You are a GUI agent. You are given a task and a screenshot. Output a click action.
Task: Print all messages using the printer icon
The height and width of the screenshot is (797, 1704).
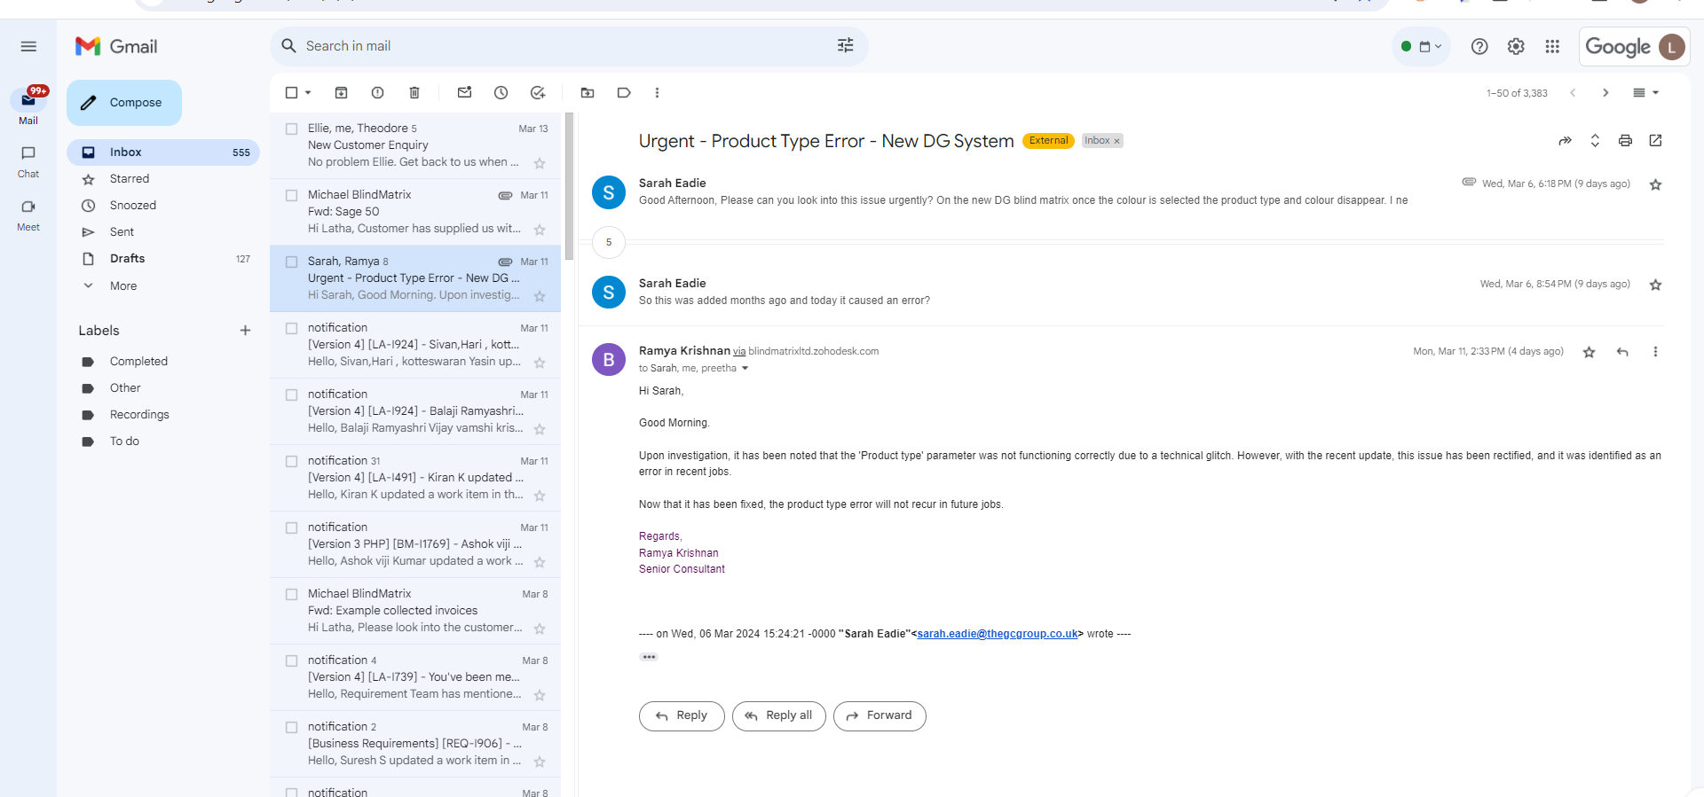[1625, 141]
